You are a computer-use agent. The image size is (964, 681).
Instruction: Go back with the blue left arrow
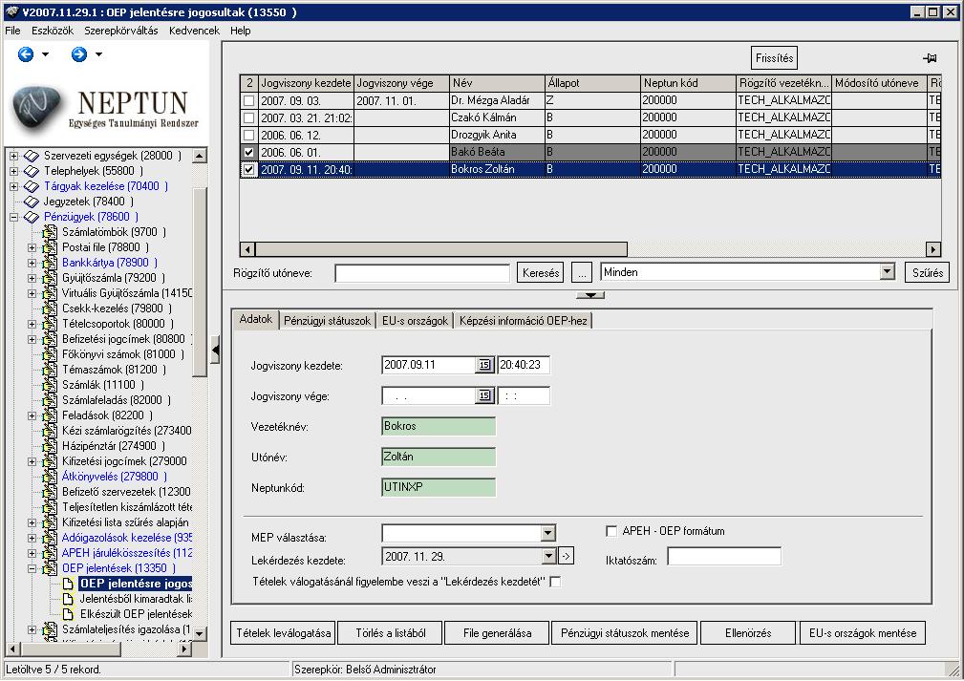[26, 54]
